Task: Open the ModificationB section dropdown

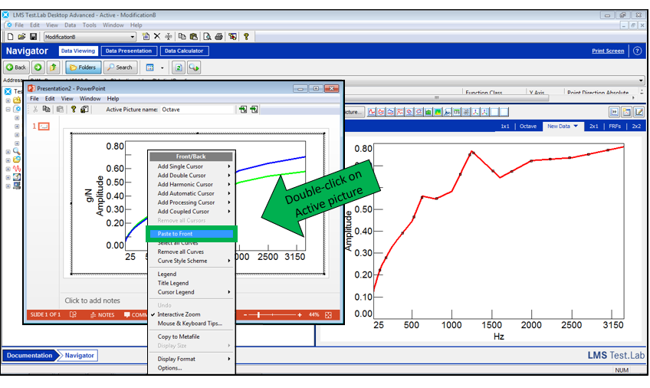Action: tap(133, 36)
